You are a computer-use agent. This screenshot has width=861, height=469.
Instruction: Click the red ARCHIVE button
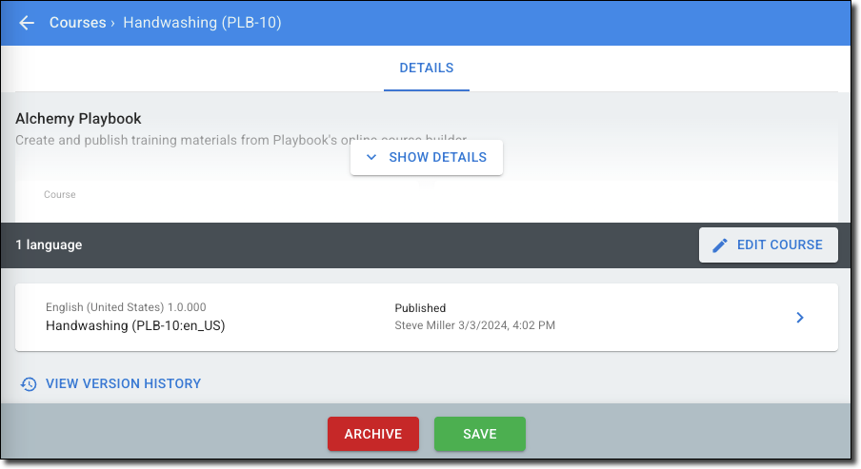(x=373, y=434)
